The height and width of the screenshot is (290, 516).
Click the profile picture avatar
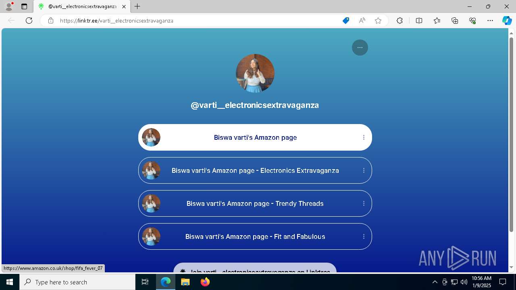(x=255, y=73)
